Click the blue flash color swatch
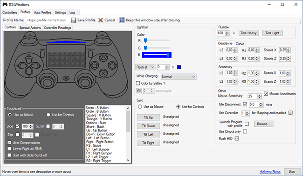The height and width of the screenshot is (176, 303). [179, 67]
